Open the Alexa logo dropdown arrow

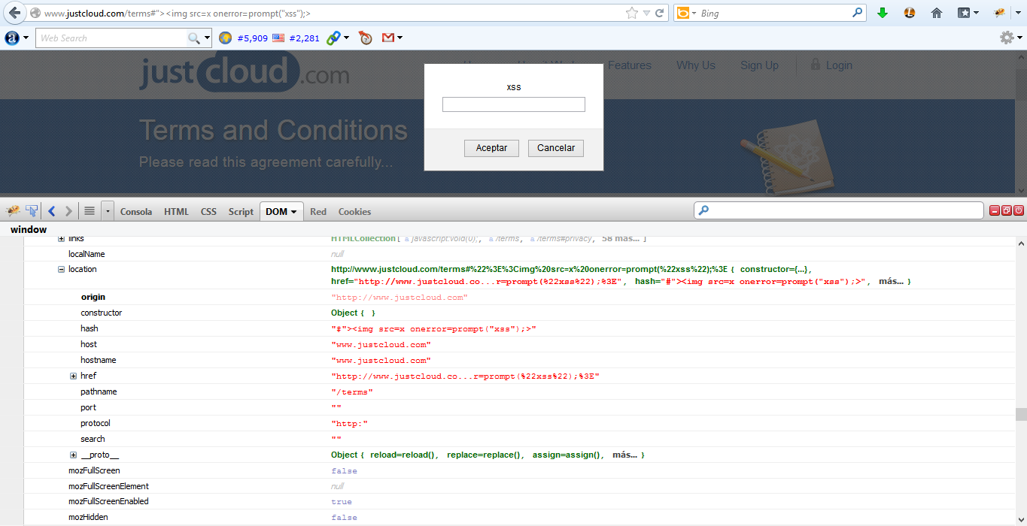(x=26, y=38)
